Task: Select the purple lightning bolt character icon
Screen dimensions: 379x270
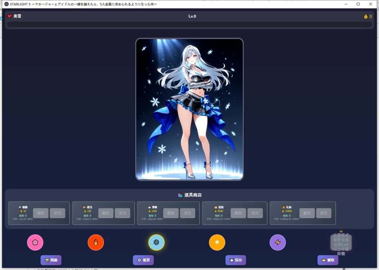Action: [278, 242]
